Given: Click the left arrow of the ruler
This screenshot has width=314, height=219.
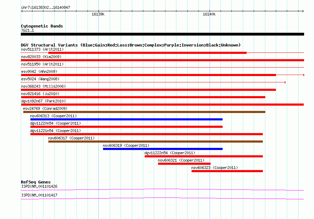Looking at the screenshot, I should [22, 11].
